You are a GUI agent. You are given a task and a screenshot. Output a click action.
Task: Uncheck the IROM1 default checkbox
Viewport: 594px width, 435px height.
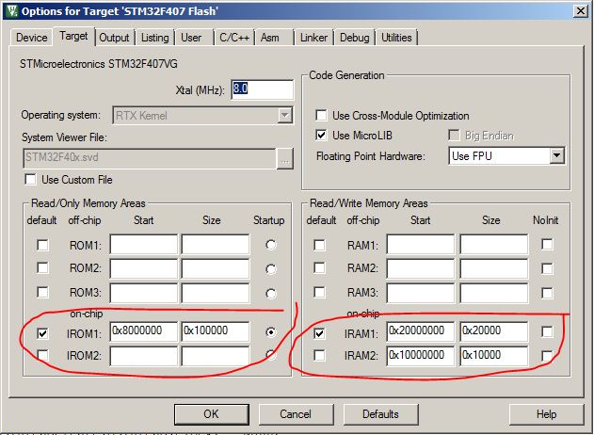[x=43, y=333]
